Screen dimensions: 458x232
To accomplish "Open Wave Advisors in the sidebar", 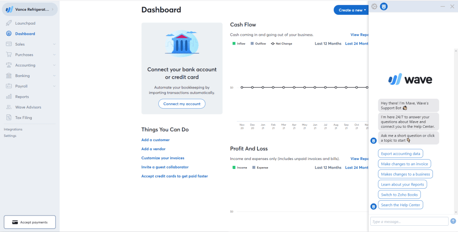I will coord(28,107).
